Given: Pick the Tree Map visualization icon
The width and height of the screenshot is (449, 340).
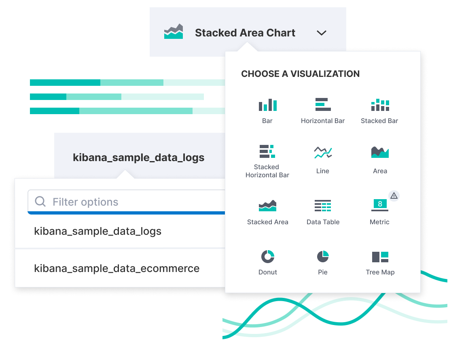Looking at the screenshot, I should pyautogui.click(x=380, y=257).
